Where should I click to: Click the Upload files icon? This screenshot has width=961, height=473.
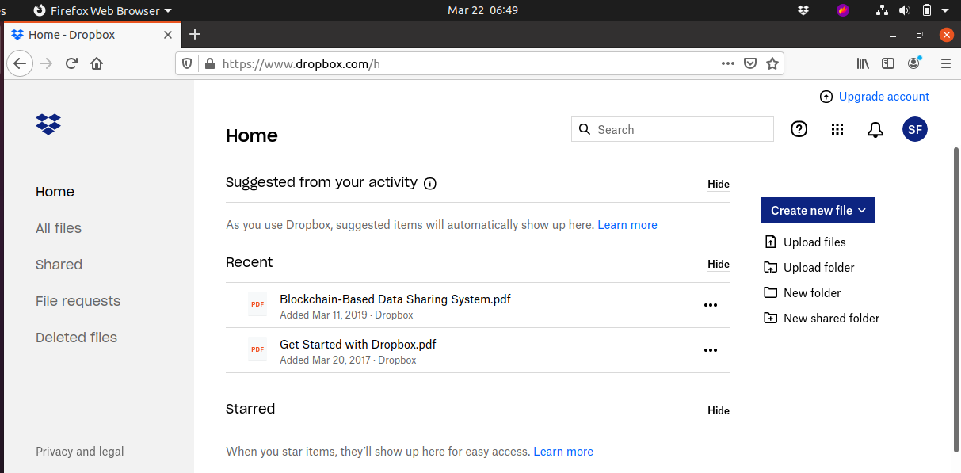point(770,242)
